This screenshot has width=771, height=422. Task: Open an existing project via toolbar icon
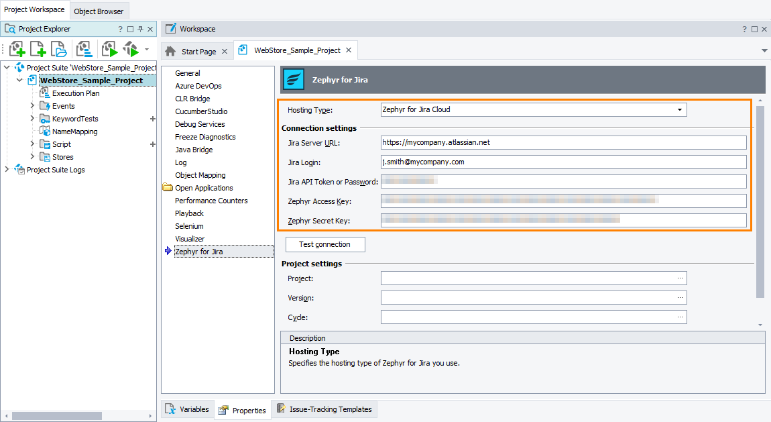point(58,48)
